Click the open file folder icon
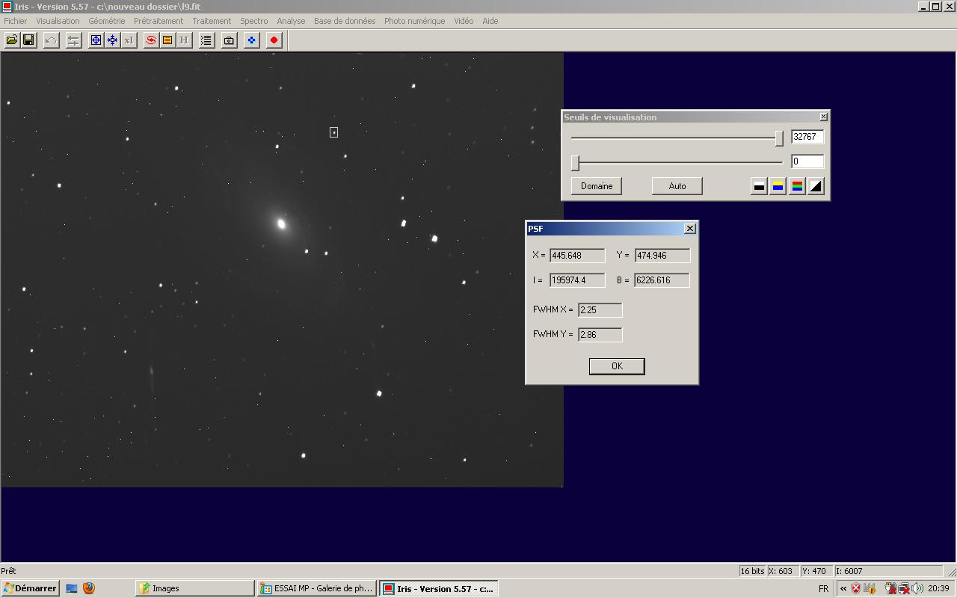 [12, 40]
